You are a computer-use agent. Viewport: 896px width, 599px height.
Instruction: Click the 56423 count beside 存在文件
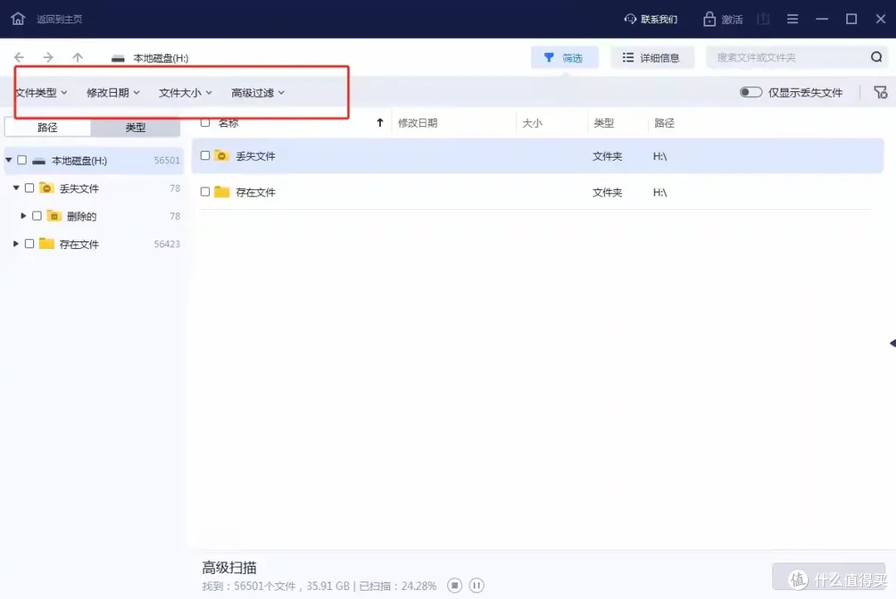point(167,244)
